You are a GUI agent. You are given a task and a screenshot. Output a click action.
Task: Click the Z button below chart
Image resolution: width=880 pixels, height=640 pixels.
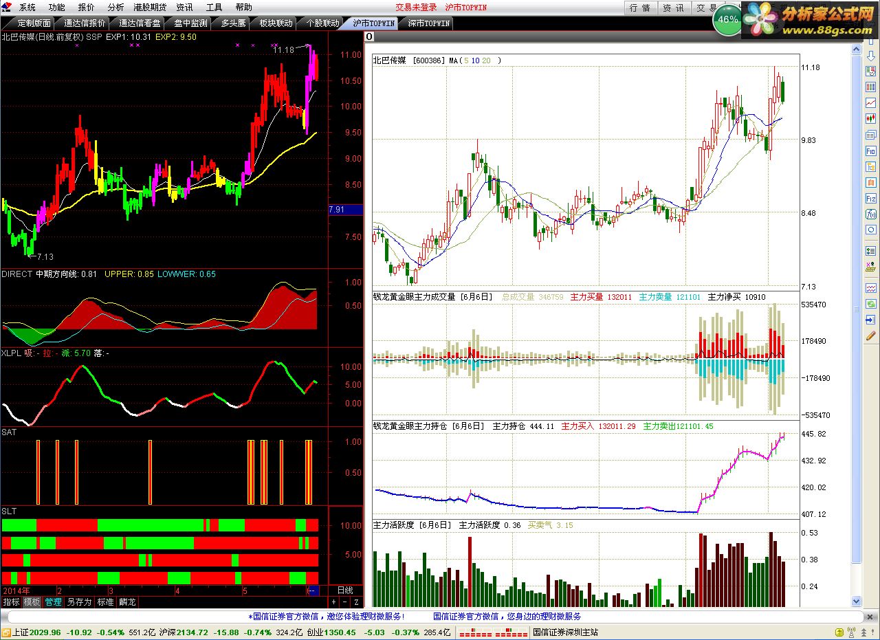click(x=357, y=602)
